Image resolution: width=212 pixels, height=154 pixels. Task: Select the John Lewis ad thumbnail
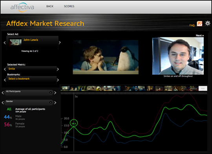[x=15, y=42]
